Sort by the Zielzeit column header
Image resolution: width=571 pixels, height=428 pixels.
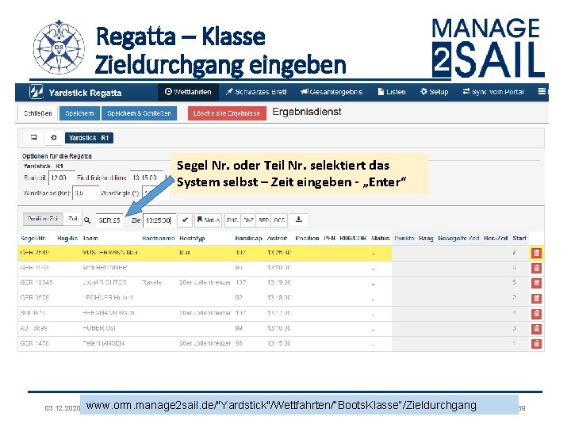277,239
